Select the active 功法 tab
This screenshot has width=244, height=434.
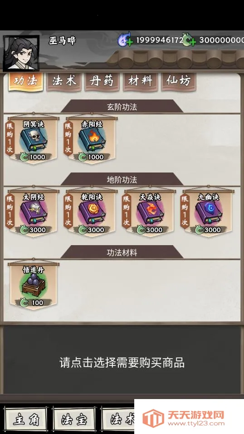click(26, 81)
